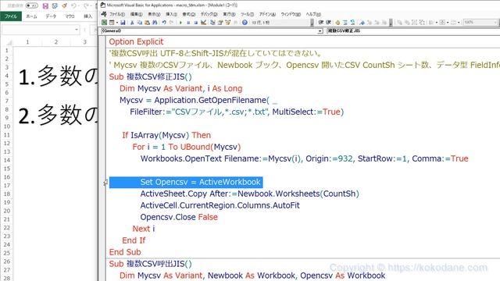Toggle breakpoint with the hand icon

pos(337,23)
